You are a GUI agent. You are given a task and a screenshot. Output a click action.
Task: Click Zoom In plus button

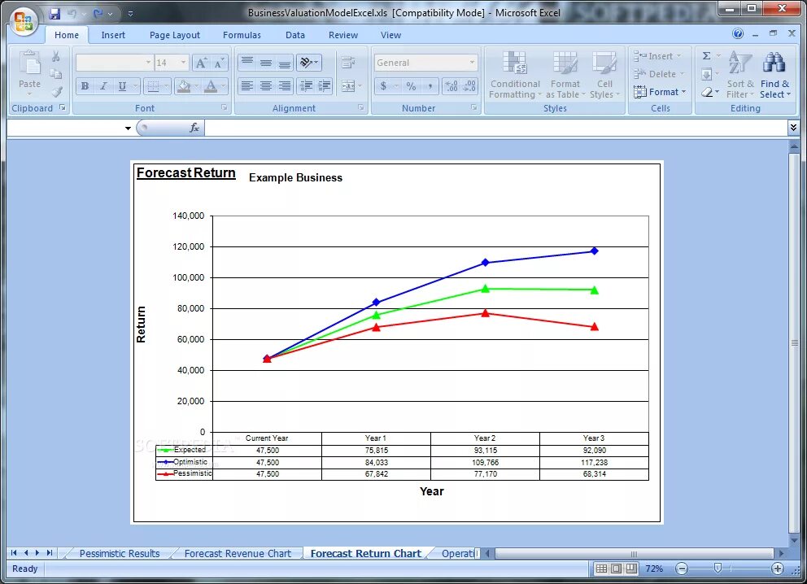(777, 569)
